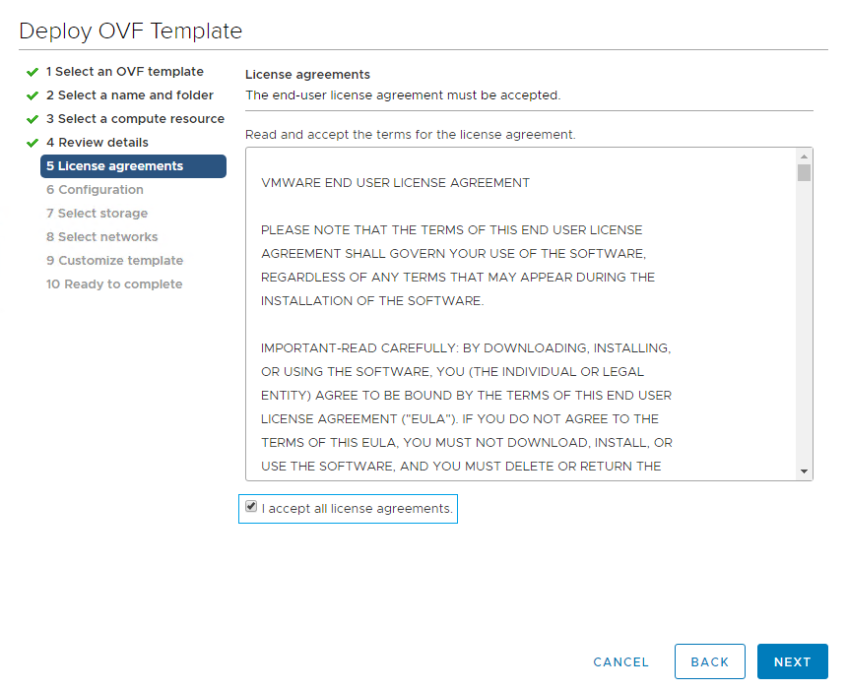Click the license text scrollbar down arrow
The width and height of the screenshot is (847, 690).
click(x=805, y=471)
